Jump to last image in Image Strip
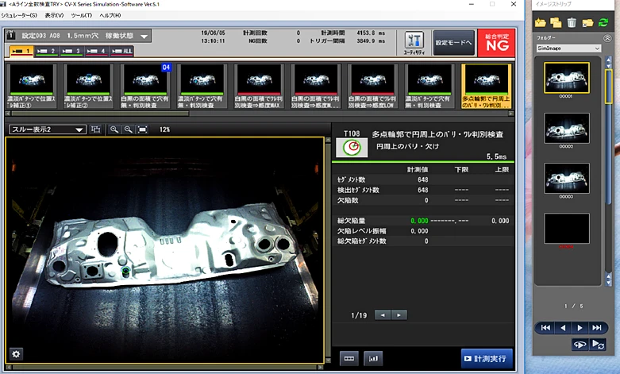 tap(597, 328)
